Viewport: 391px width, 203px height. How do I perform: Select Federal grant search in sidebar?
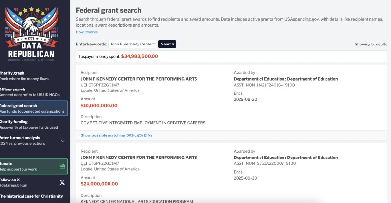[33, 108]
